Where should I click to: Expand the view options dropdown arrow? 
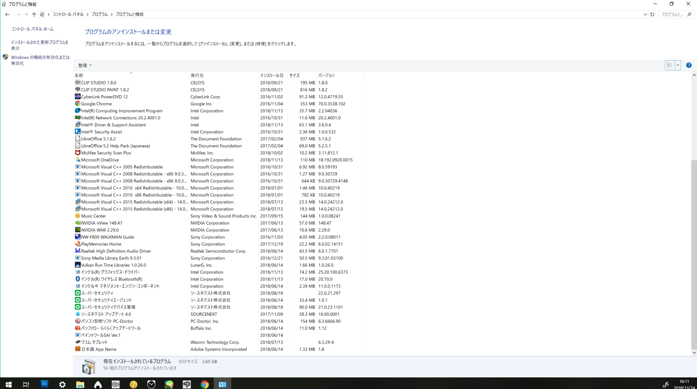tap(678, 65)
